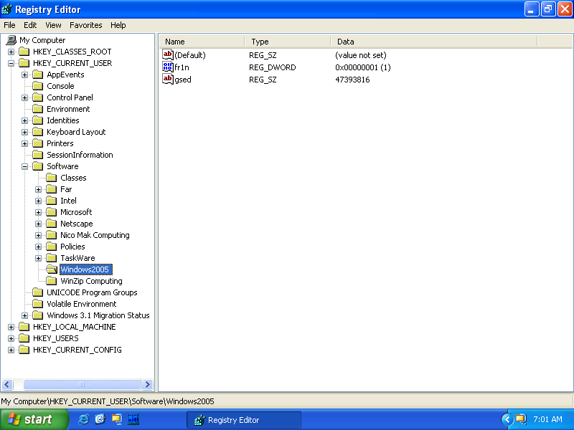Collapse the Software key
This screenshot has height=430, width=574.
click(24, 166)
